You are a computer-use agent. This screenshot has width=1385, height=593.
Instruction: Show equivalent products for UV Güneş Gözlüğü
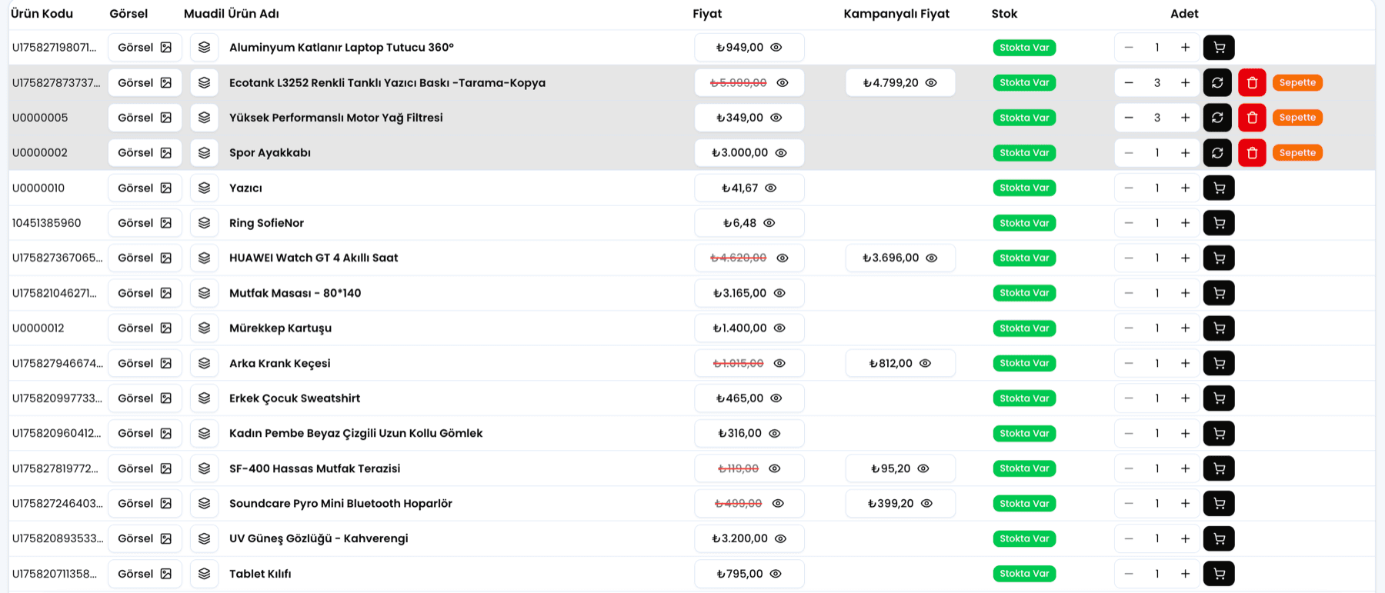tap(204, 538)
